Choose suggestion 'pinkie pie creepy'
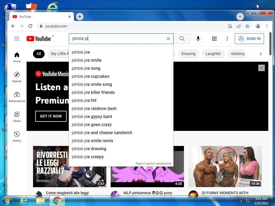 pyautogui.click(x=121, y=157)
